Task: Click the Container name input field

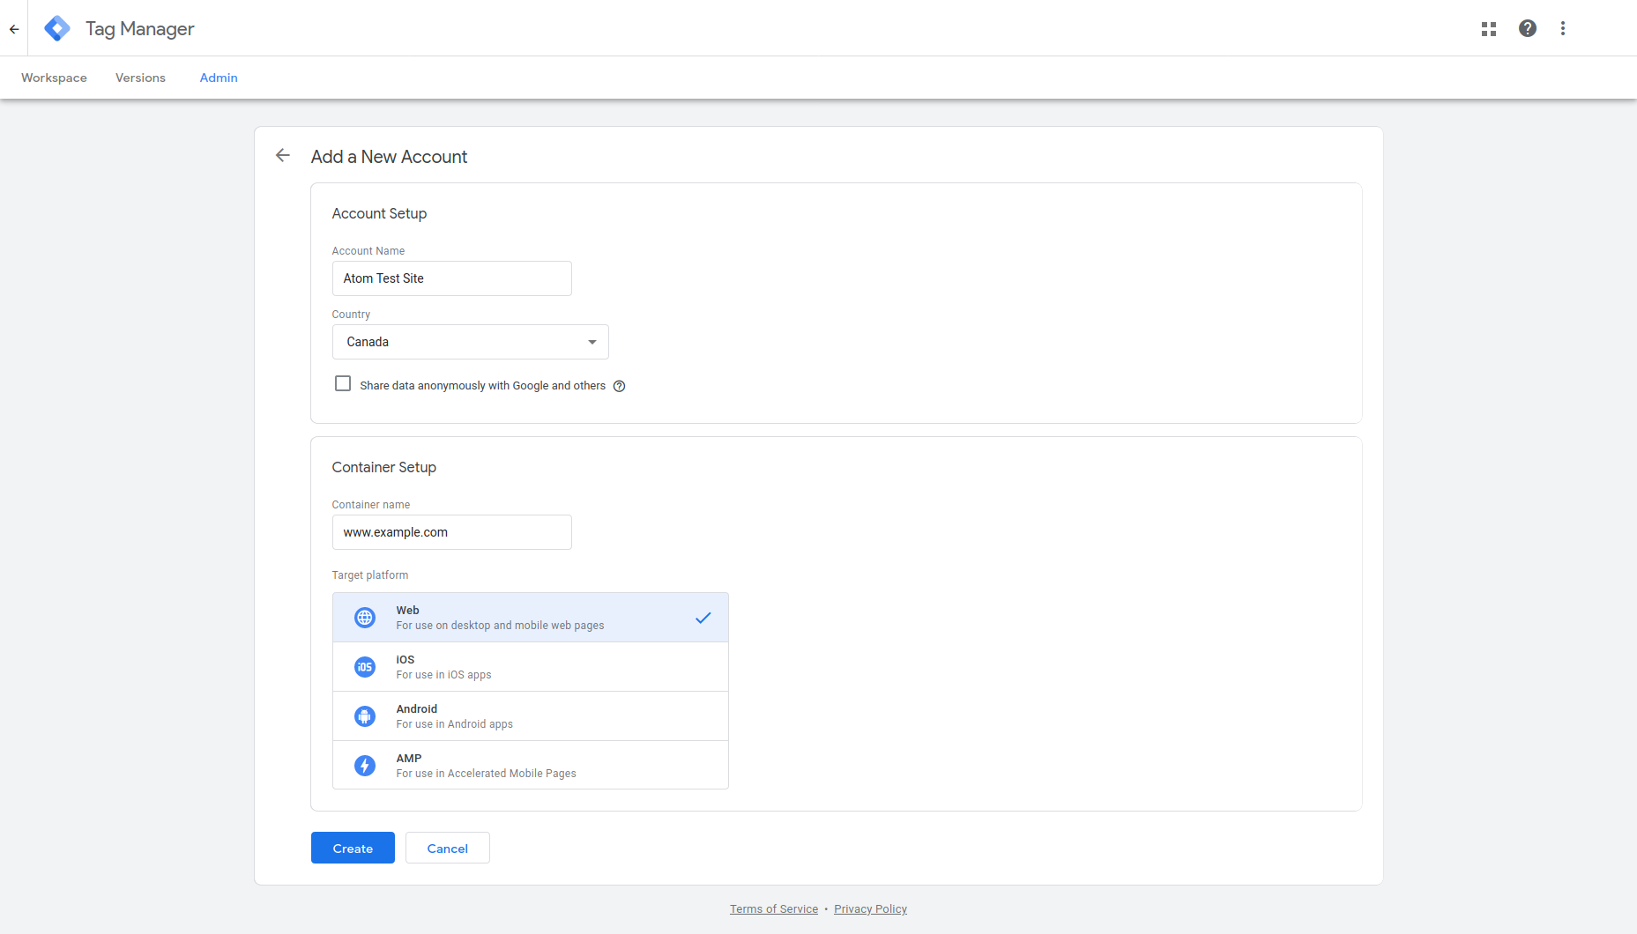Action: coord(451,532)
